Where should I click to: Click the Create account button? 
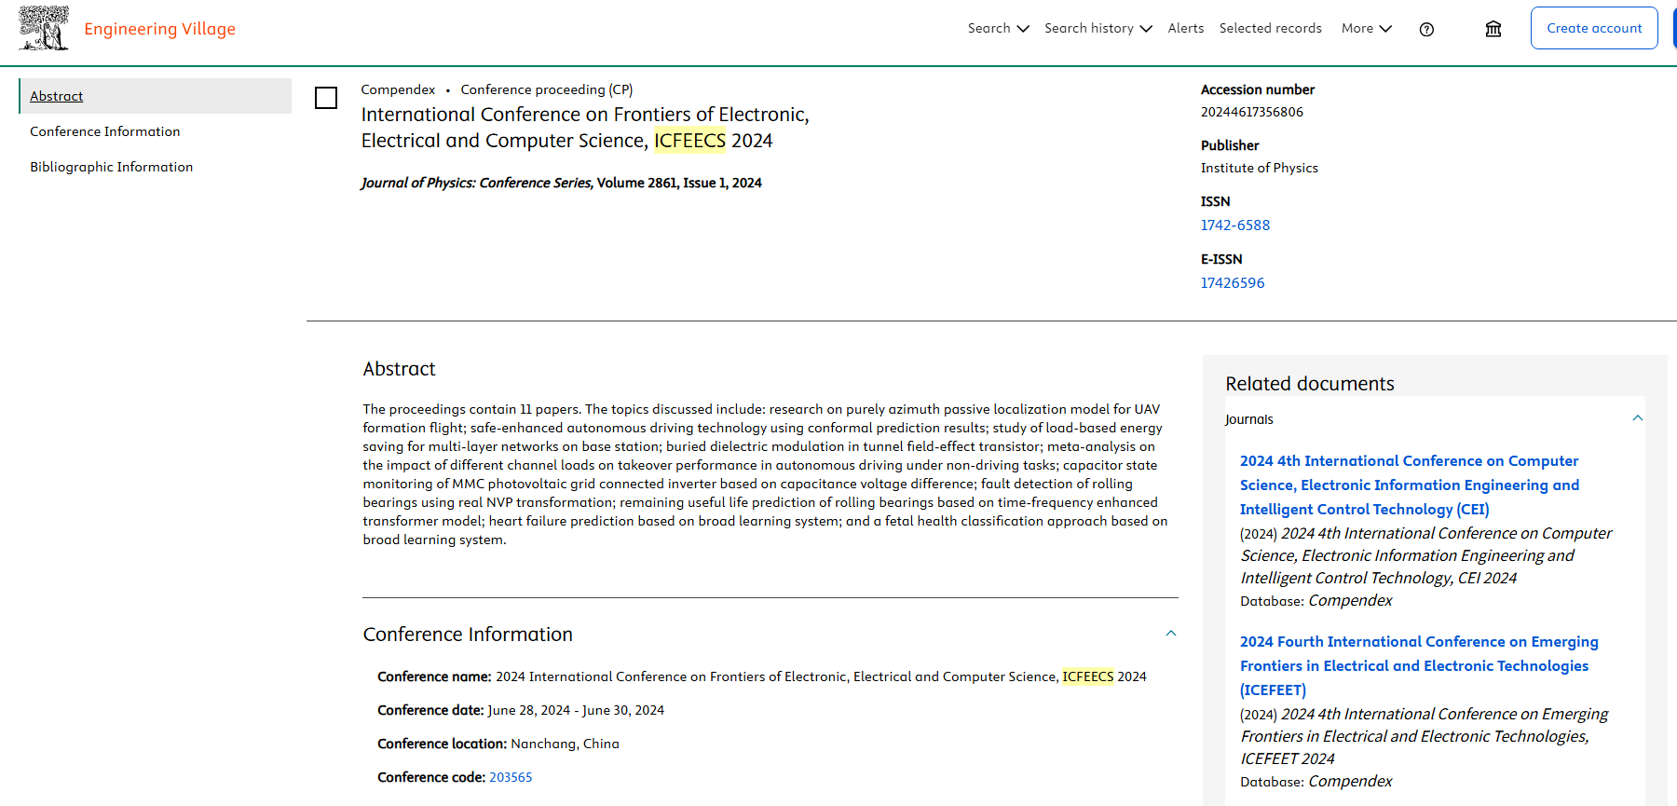click(1594, 28)
